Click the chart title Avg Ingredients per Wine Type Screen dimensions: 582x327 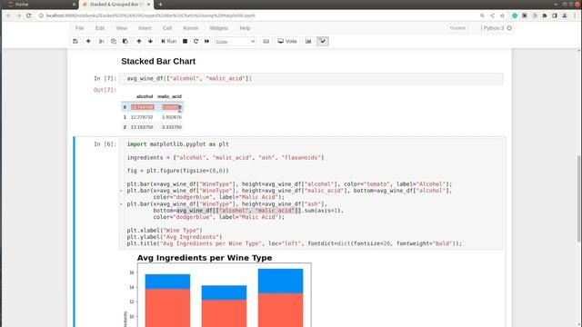(x=205, y=258)
